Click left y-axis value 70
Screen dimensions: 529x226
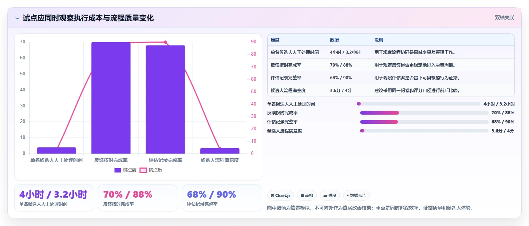pos(23,42)
